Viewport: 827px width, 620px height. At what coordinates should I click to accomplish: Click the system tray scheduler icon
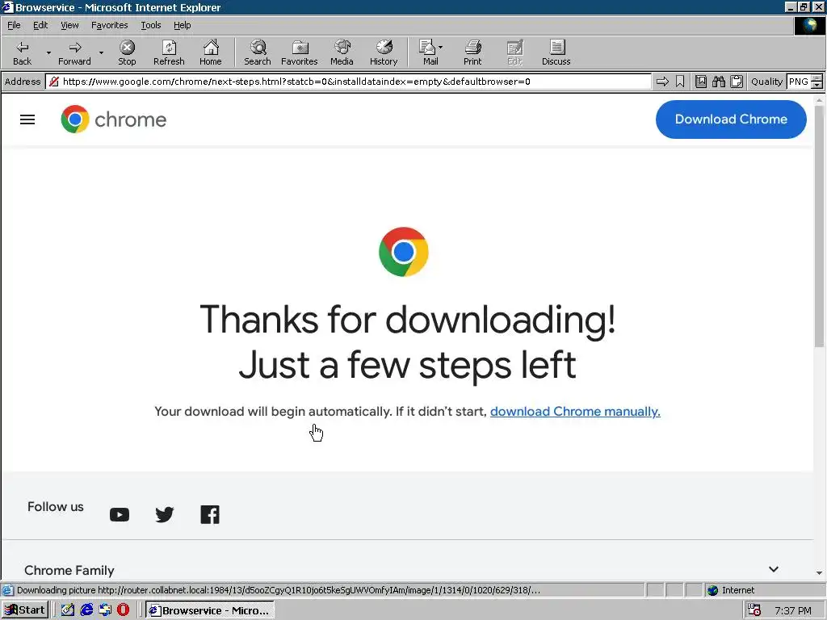755,610
